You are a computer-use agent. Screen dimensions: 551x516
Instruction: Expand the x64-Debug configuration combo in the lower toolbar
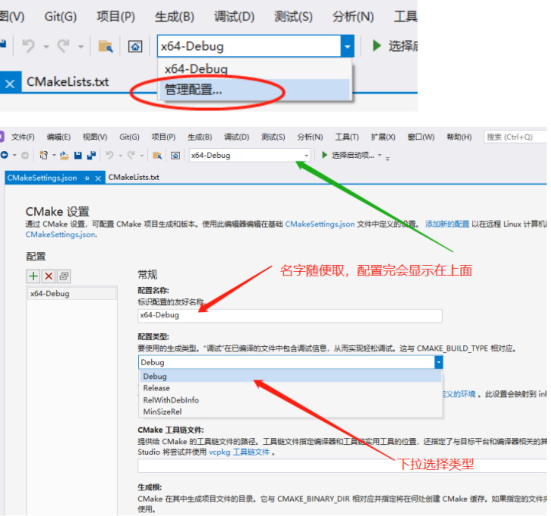[306, 155]
